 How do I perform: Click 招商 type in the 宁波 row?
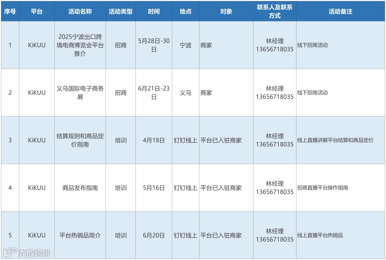point(121,45)
